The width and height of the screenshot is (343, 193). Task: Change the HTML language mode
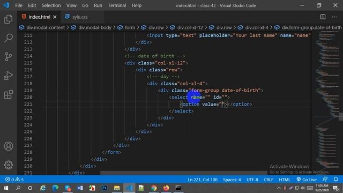tap(285, 180)
